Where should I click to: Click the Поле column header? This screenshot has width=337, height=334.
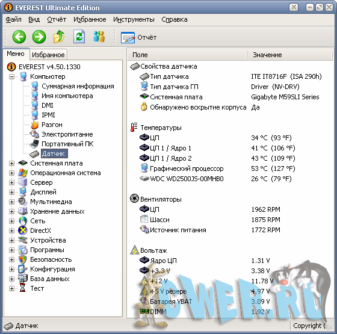[x=187, y=55]
